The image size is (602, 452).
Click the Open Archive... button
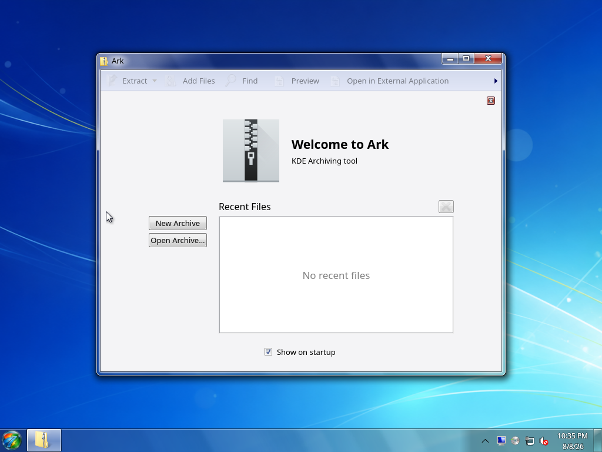178,240
